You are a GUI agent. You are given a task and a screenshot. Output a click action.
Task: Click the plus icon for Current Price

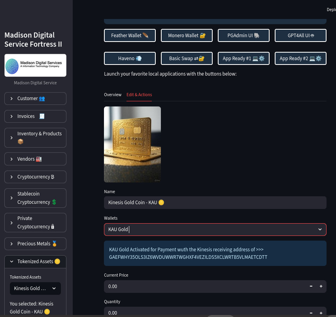321,286
